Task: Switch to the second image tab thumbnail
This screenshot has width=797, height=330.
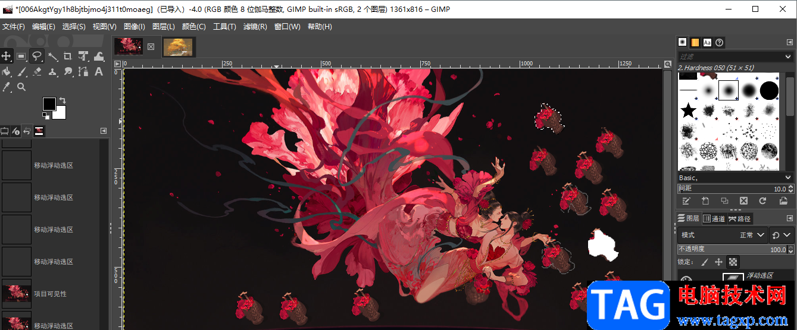Action: click(x=178, y=46)
